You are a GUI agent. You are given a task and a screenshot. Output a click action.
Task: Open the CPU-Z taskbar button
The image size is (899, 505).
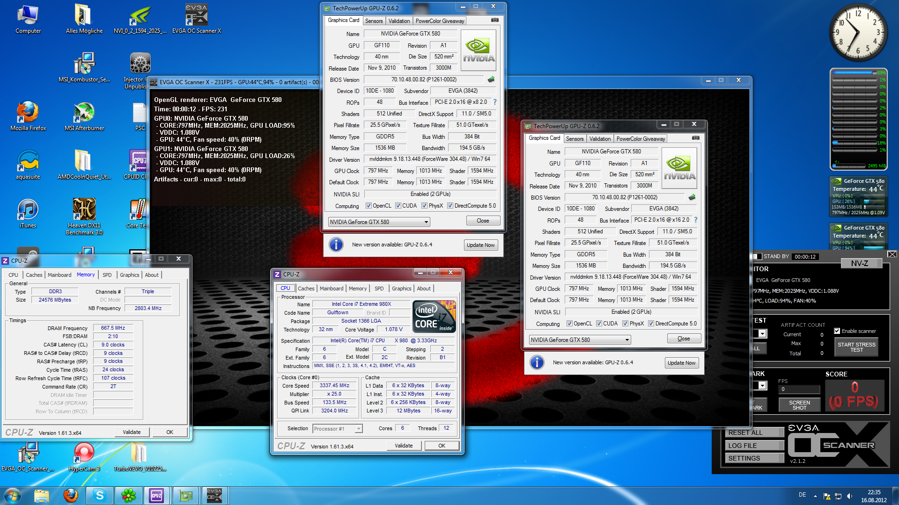pyautogui.click(x=156, y=496)
